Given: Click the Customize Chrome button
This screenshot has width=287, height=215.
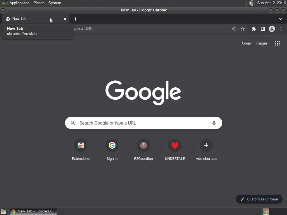Looking at the screenshot, I should (x=259, y=199).
